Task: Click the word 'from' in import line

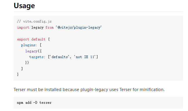Action: 50,27
